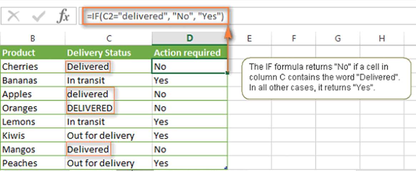Select column G header
This screenshot has height=171, width=416.
pos(337,38)
